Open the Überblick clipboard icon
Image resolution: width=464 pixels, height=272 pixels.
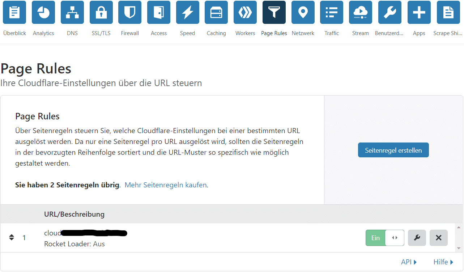(x=14, y=12)
